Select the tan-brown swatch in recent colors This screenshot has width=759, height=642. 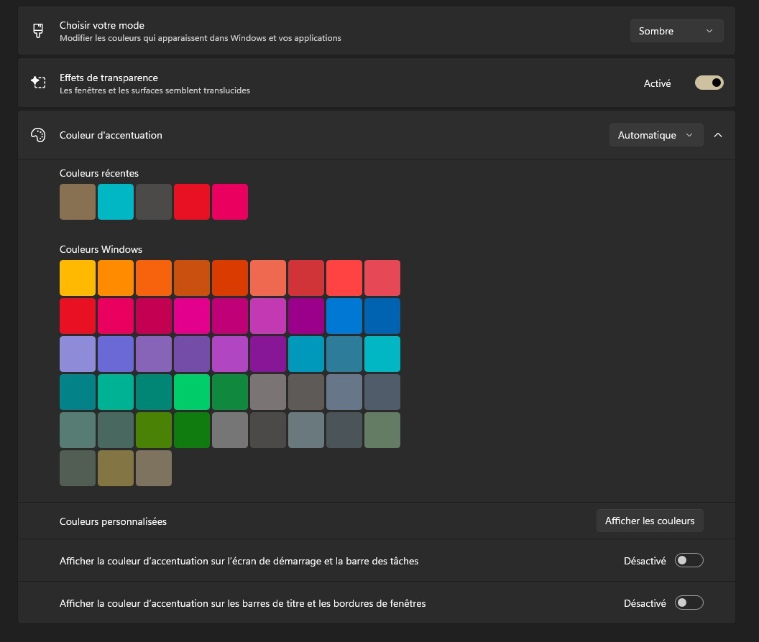(78, 202)
